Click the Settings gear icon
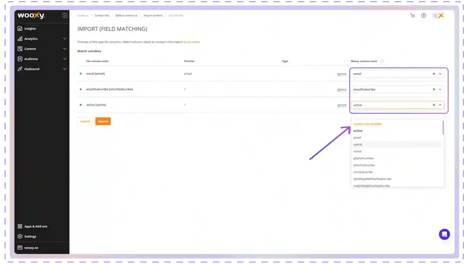 coord(20,236)
